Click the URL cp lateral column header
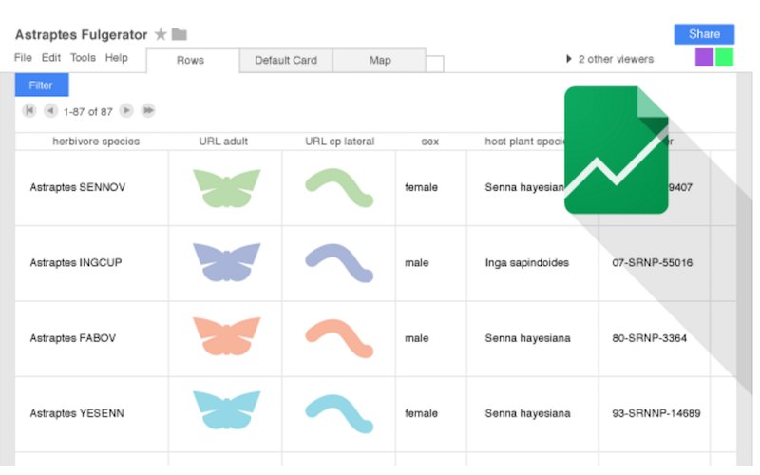 pyautogui.click(x=339, y=142)
